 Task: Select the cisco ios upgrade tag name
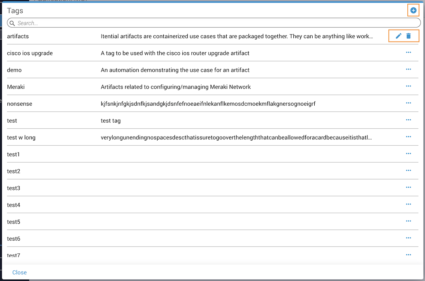pos(30,53)
